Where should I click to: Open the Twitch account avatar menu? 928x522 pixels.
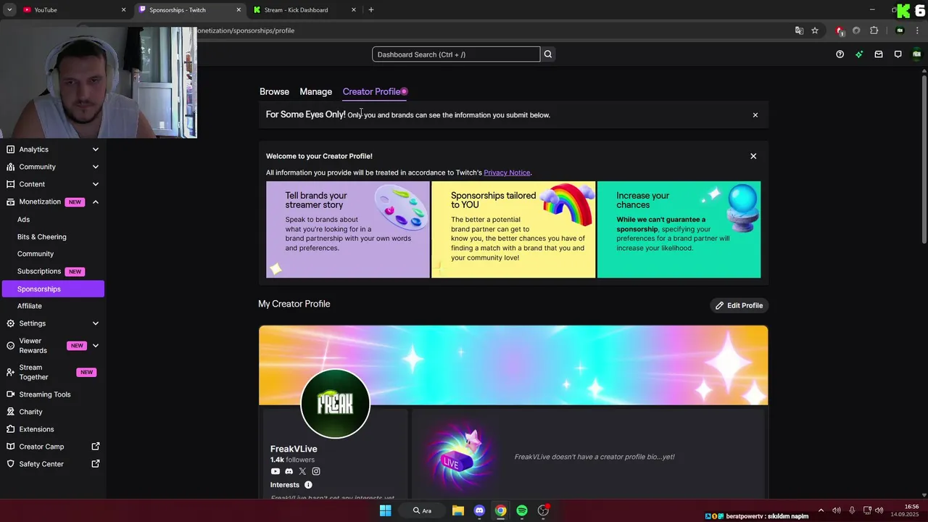tap(917, 54)
